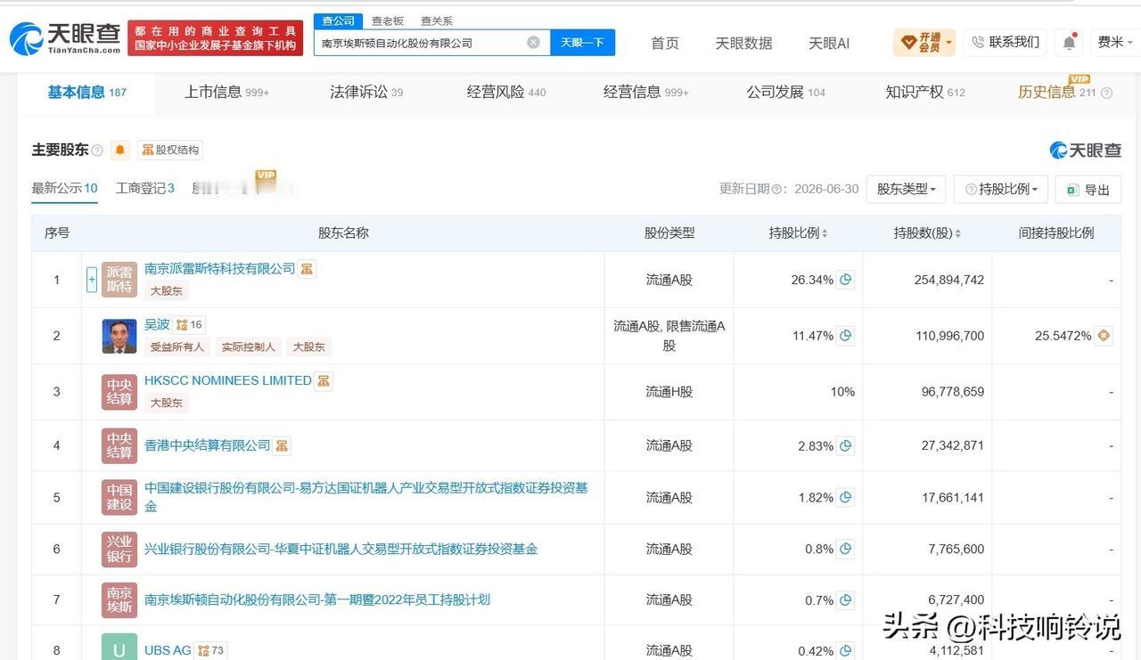
Task: Open the 股东类型 filter dropdown
Action: pyautogui.click(x=906, y=189)
